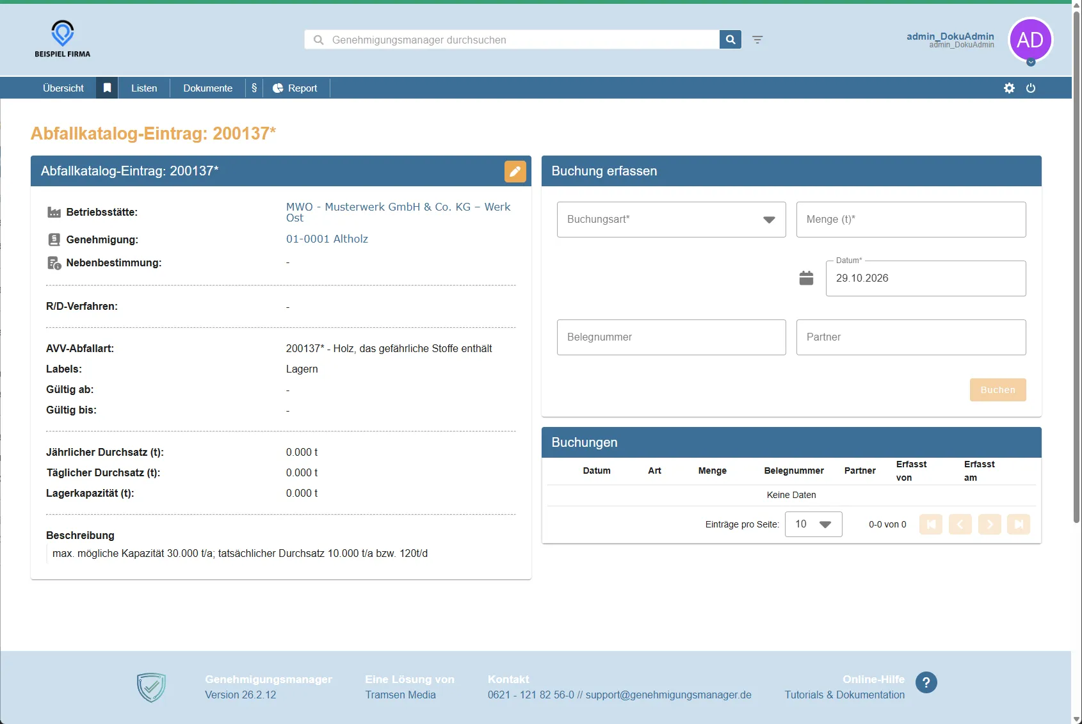1082x724 pixels.
Task: Open the Report menu
Action: (x=295, y=88)
